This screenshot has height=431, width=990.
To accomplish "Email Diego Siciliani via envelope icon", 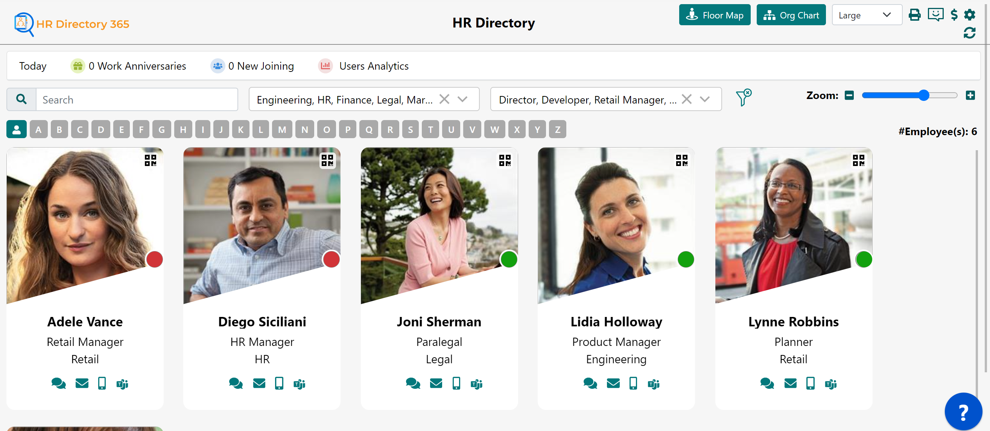I will (259, 383).
